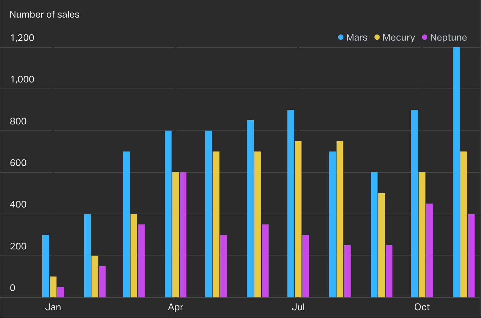Click the Mars bar for January
The image size is (481, 318).
point(46,266)
